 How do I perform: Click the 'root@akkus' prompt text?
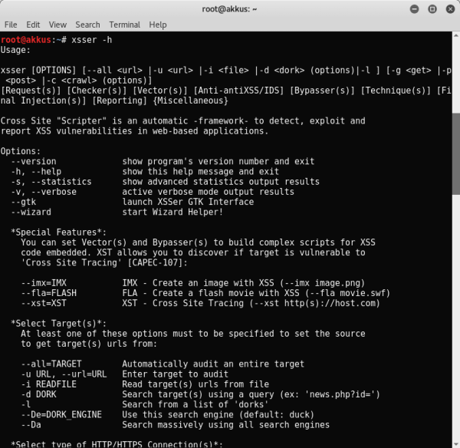26,40
